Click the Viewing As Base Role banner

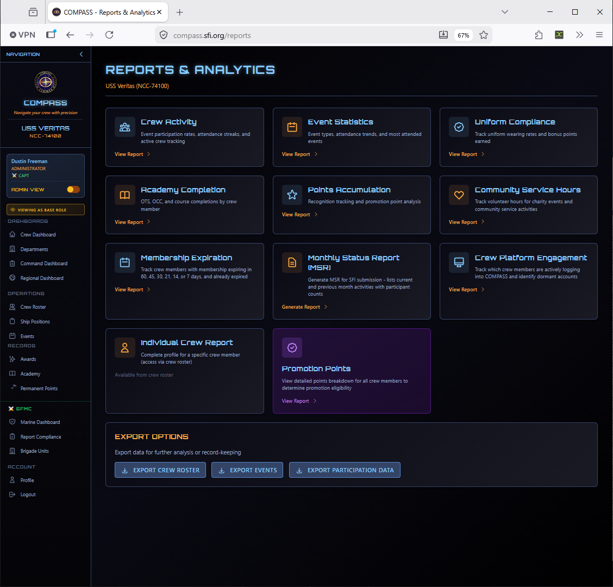tap(46, 210)
